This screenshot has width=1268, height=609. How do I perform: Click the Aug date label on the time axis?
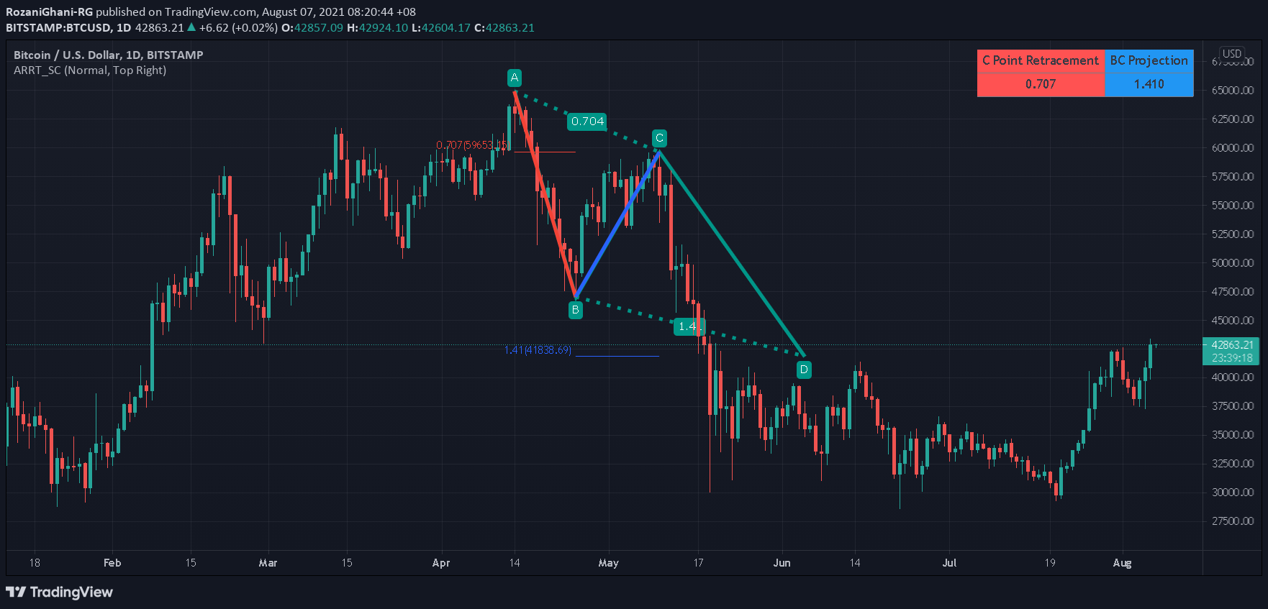click(1122, 563)
